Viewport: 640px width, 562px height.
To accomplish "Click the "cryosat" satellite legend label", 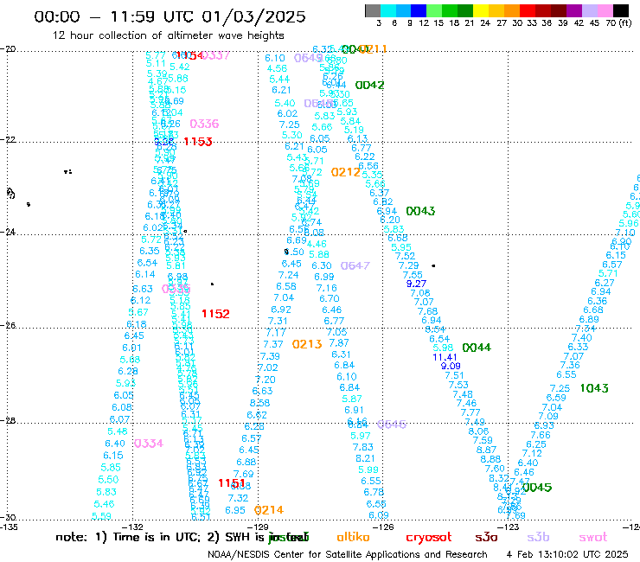I will pos(429,538).
